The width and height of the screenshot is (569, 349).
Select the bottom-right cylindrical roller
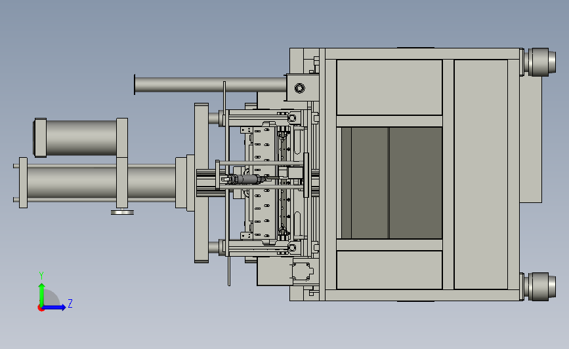click(541, 287)
